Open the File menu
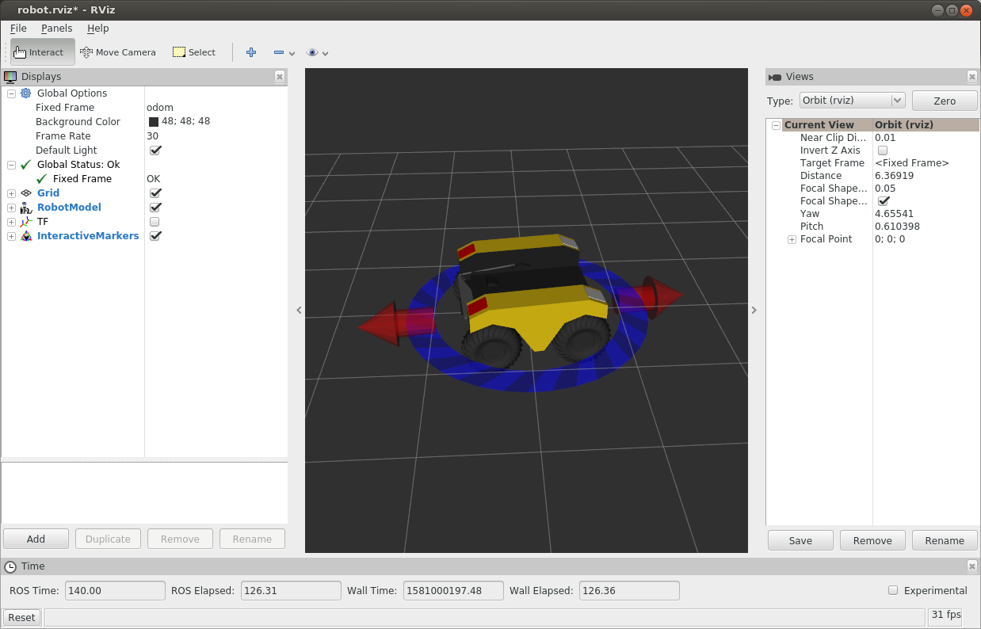This screenshot has width=981, height=629. (18, 28)
